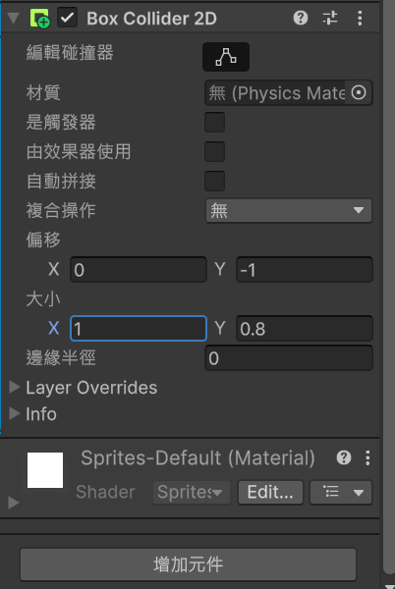Open Sprites-Default material three-dot menu
The width and height of the screenshot is (395, 589).
click(x=367, y=457)
